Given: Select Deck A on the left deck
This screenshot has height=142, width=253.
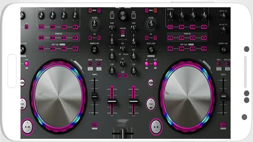Looking at the screenshot, I should (x=99, y=10).
